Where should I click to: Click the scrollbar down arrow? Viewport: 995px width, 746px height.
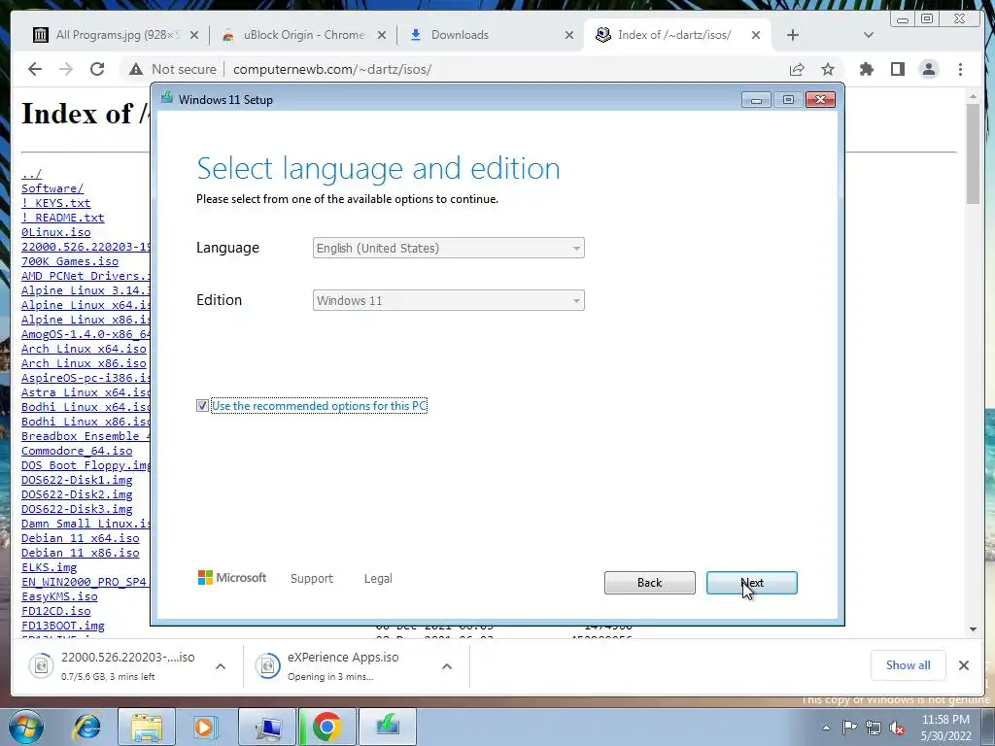pos(973,629)
